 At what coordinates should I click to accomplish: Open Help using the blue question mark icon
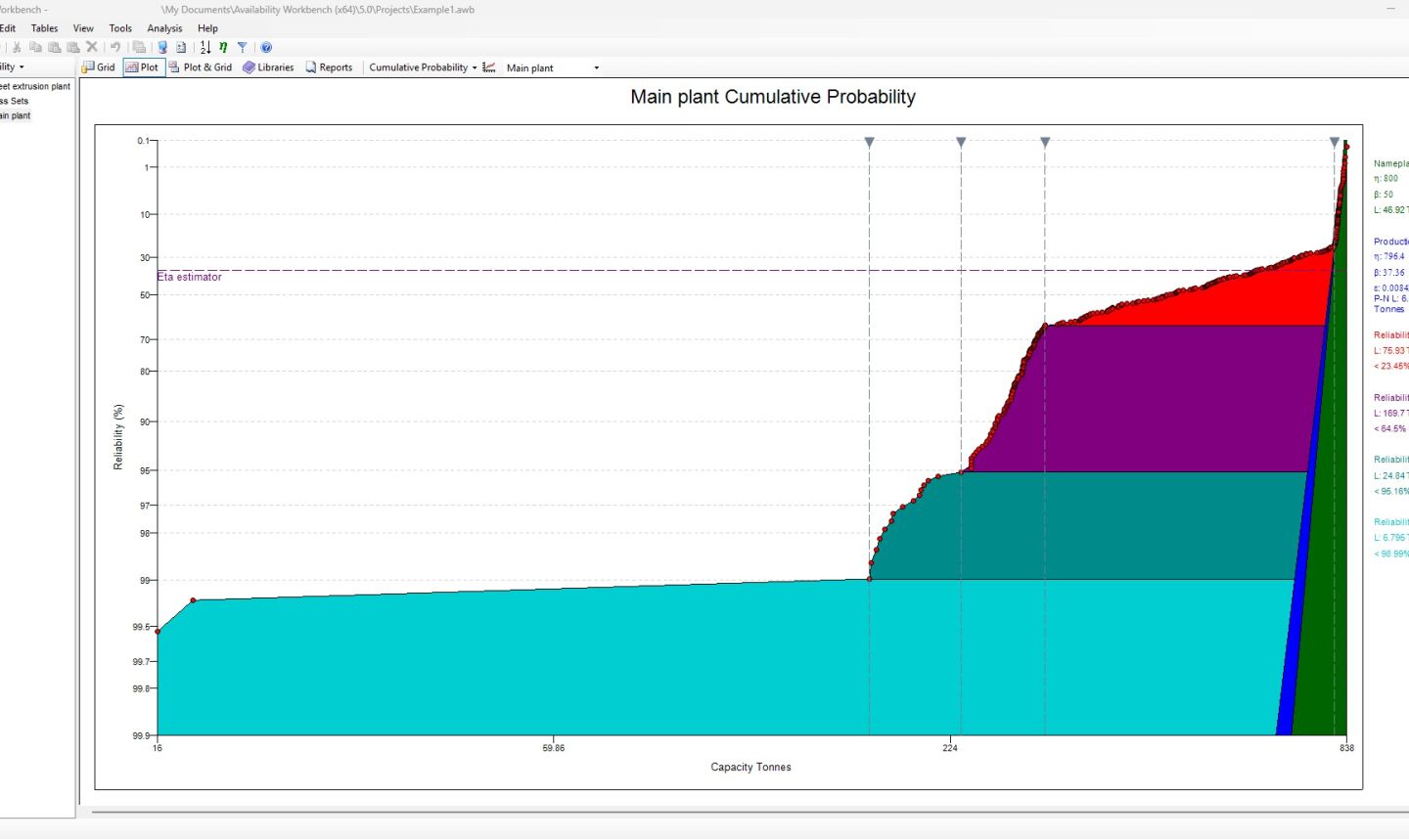click(x=267, y=47)
